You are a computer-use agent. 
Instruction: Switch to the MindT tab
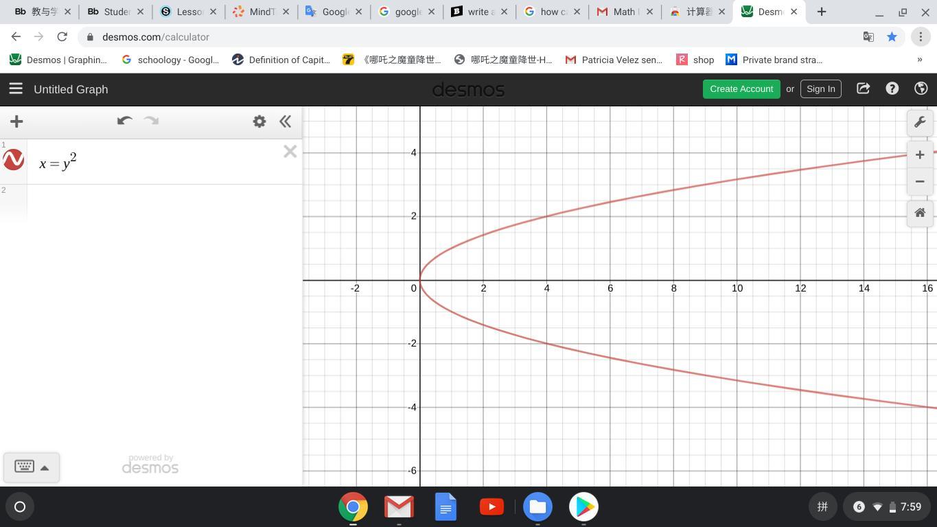click(x=260, y=12)
